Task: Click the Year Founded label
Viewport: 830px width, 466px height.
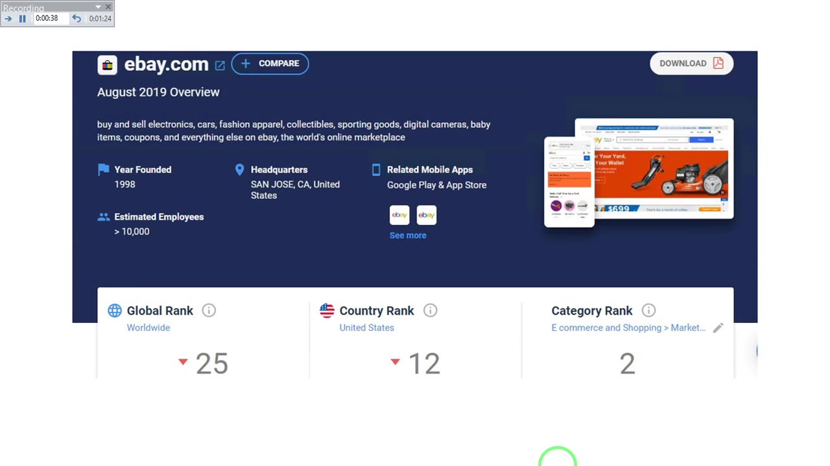Action: (143, 170)
